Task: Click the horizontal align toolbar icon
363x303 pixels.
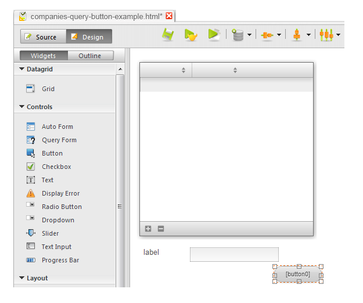Action: pos(267,35)
